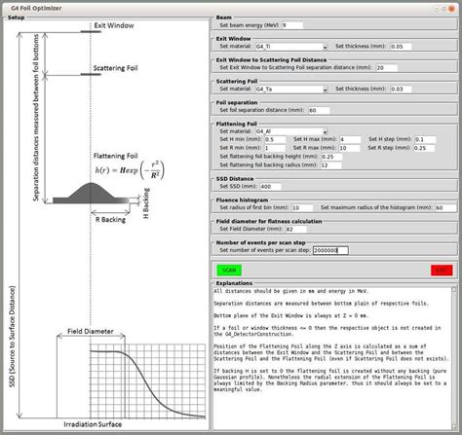This screenshot has width=462, height=435.
Task: Select the Exit Window to Scattering Foil distance field
Action: pyautogui.click(x=387, y=68)
